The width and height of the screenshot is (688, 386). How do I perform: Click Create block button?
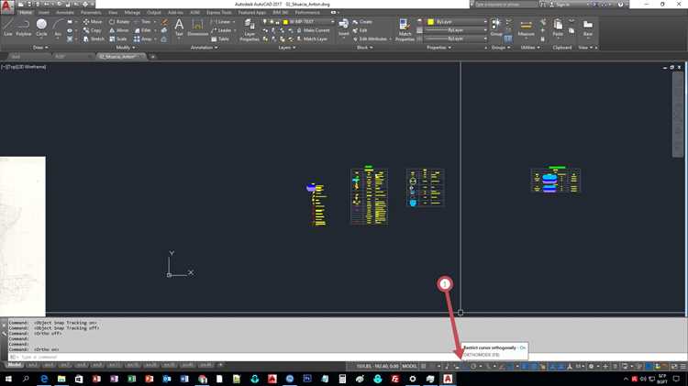coord(362,21)
